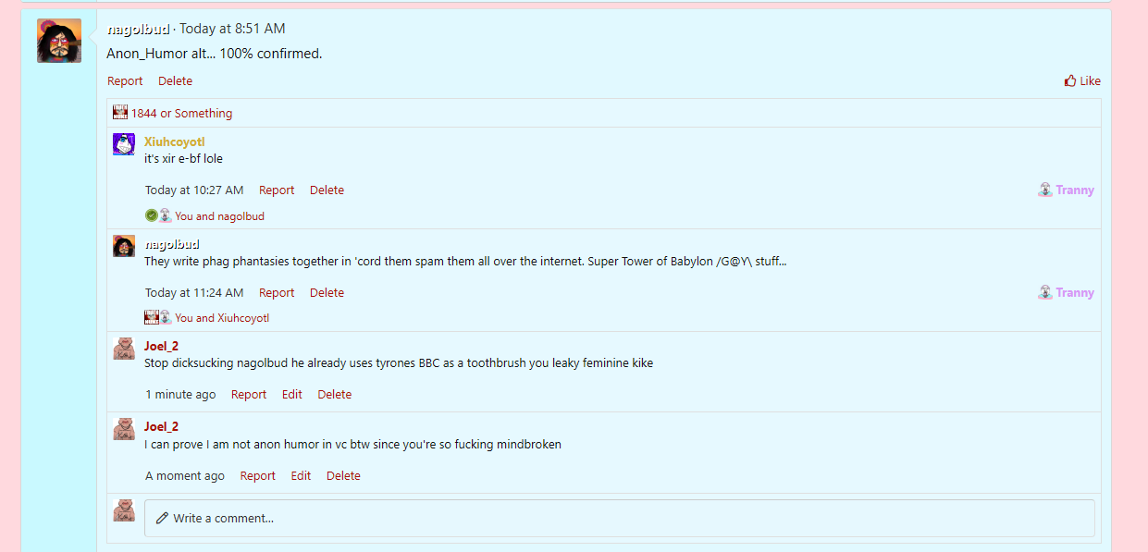
Task: Click reaction icons beside 'You and Xiuhcoyotl'
Action: tap(158, 317)
